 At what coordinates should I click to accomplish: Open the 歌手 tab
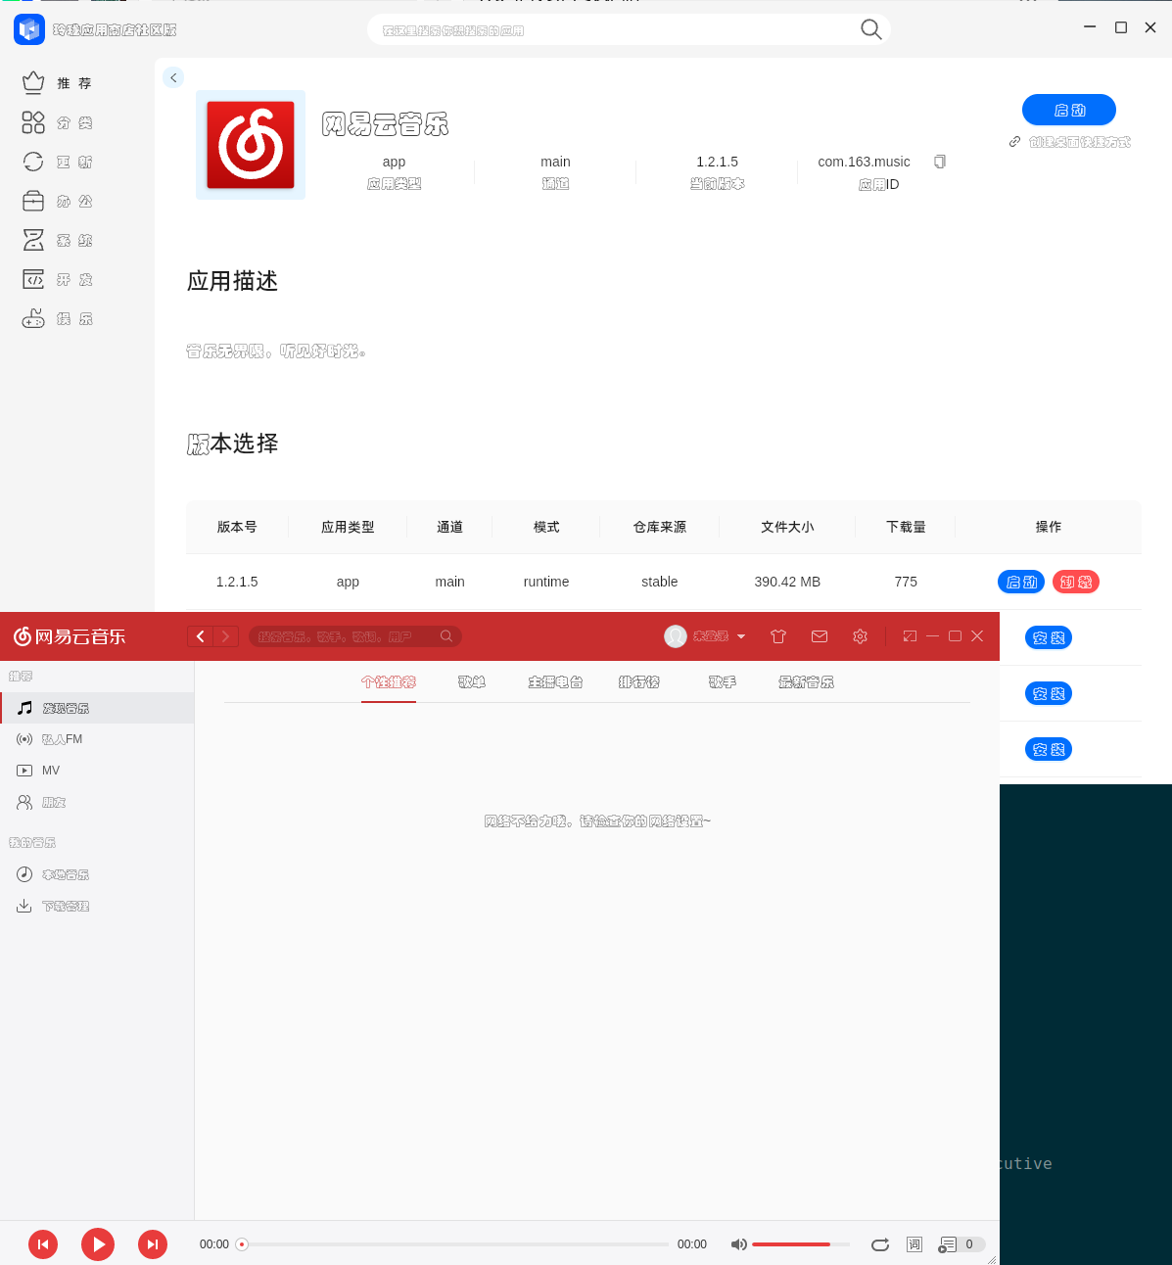pyautogui.click(x=723, y=682)
